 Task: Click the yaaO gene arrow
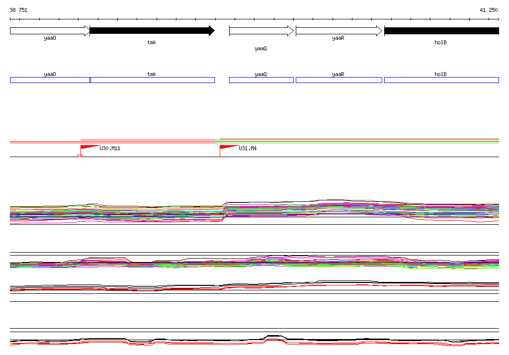click(50, 31)
